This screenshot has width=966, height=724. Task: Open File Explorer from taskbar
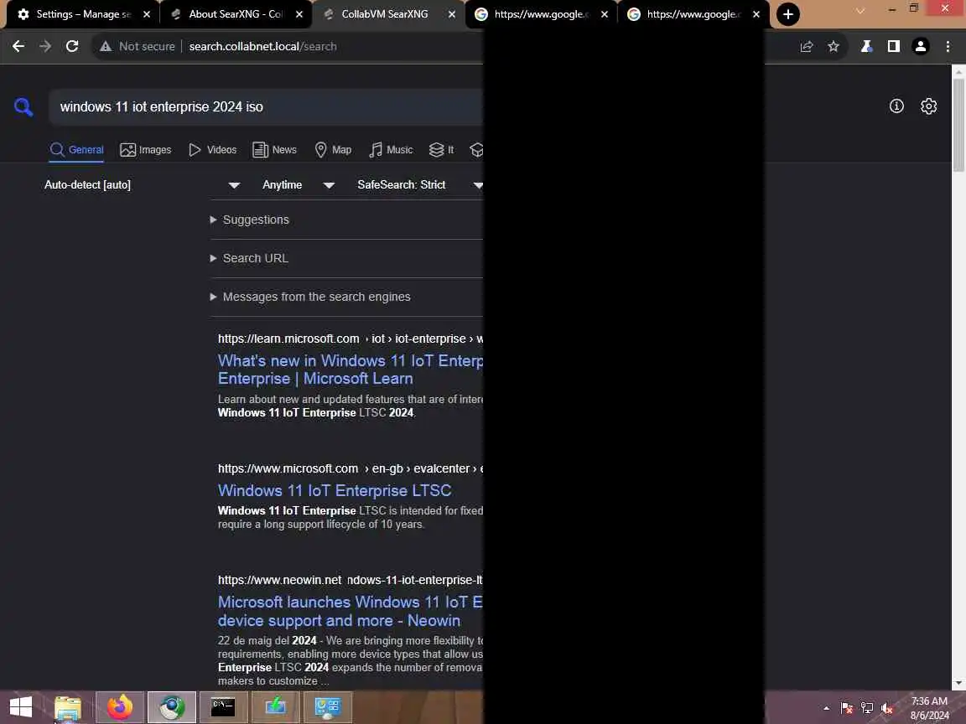(68, 706)
